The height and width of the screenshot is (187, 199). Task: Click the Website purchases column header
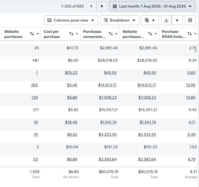pos(21,34)
